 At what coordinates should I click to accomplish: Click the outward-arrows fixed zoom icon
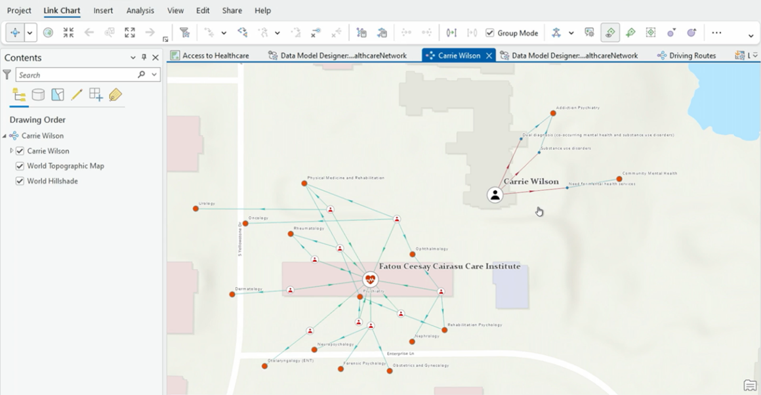pos(130,33)
